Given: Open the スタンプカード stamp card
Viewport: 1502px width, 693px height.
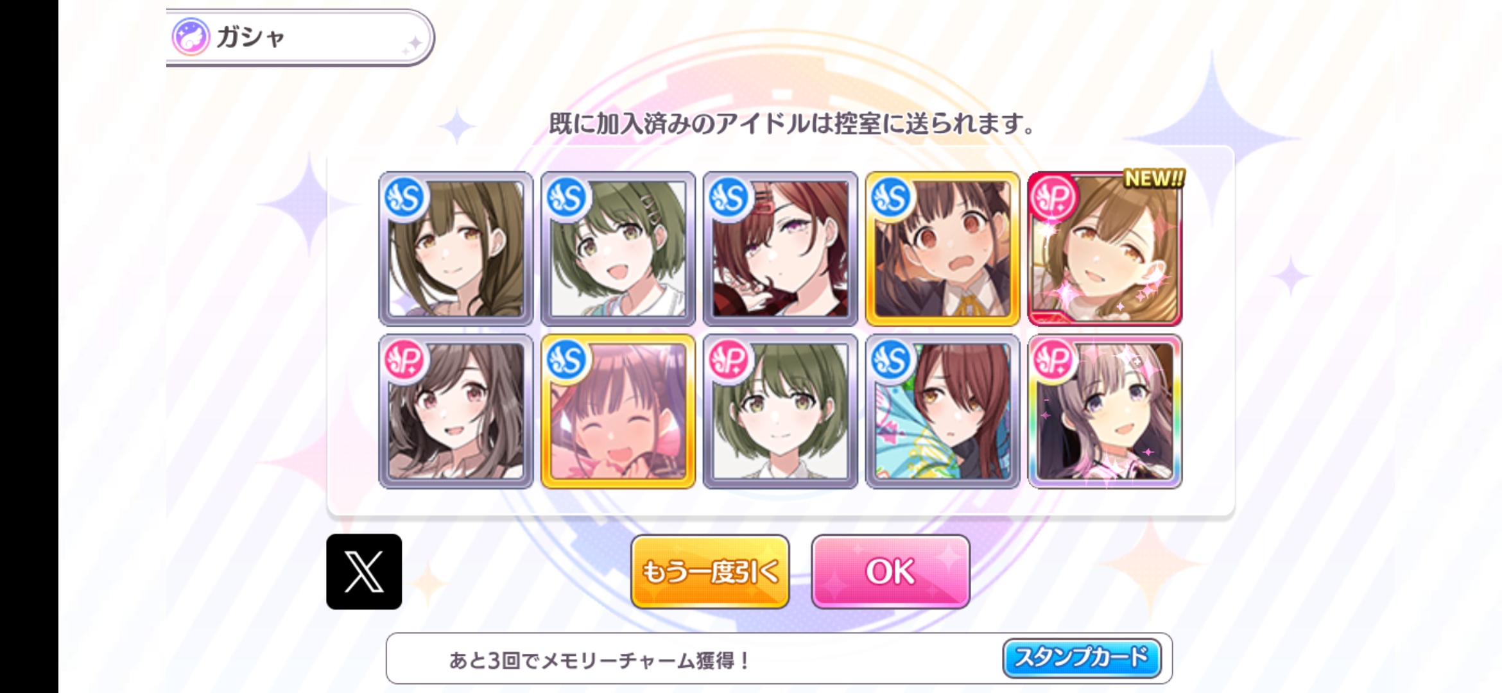Looking at the screenshot, I should [1082, 658].
